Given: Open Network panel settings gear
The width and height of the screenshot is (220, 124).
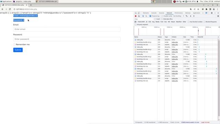Looking at the screenshot, I should [x=218, y=16].
